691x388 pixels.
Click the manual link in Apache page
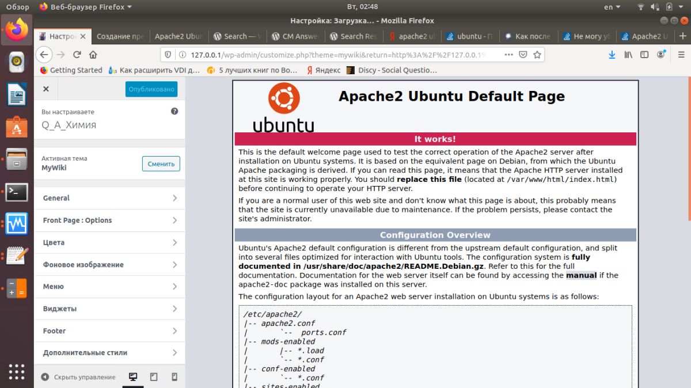coord(581,275)
